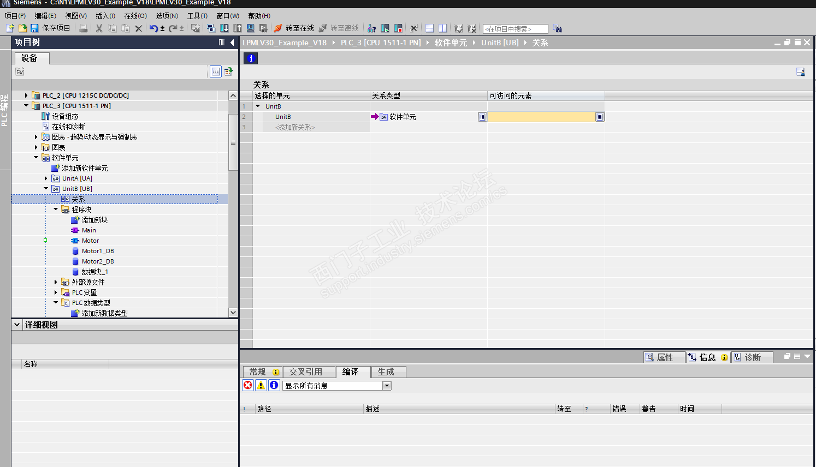Collapse the PLC_3 [CPU 1511-1 PN] node
The width and height of the screenshot is (816, 467).
point(26,106)
